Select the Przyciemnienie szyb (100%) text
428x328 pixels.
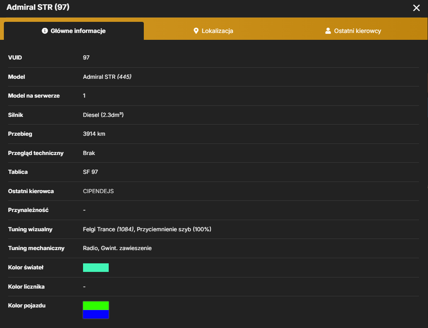pos(174,229)
